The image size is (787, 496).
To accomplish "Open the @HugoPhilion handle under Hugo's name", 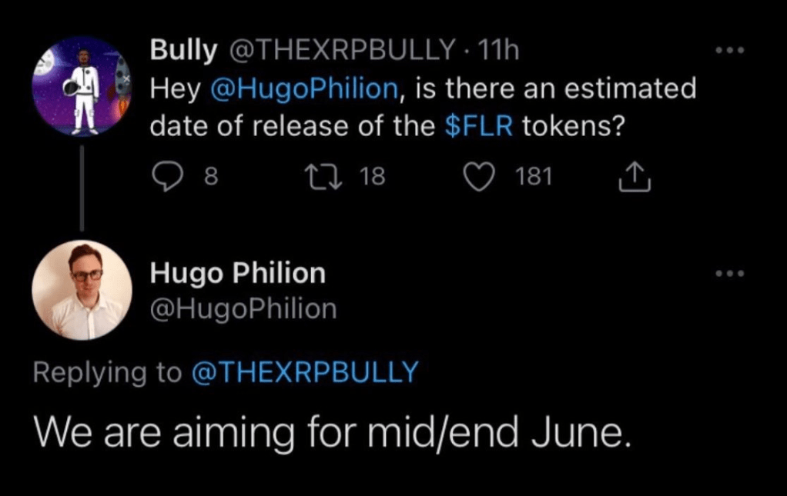I will click(243, 308).
